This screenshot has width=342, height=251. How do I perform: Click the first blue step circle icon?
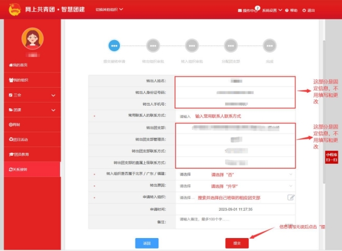pyautogui.click(x=114, y=46)
